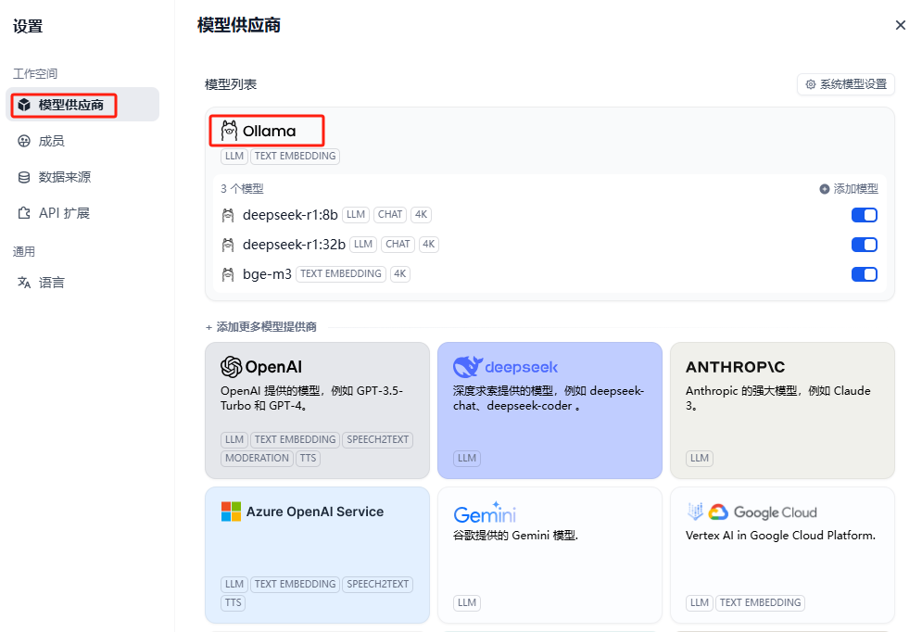Viewport: 922px width, 632px height.
Task: Select the deepseek provider card
Action: click(549, 411)
